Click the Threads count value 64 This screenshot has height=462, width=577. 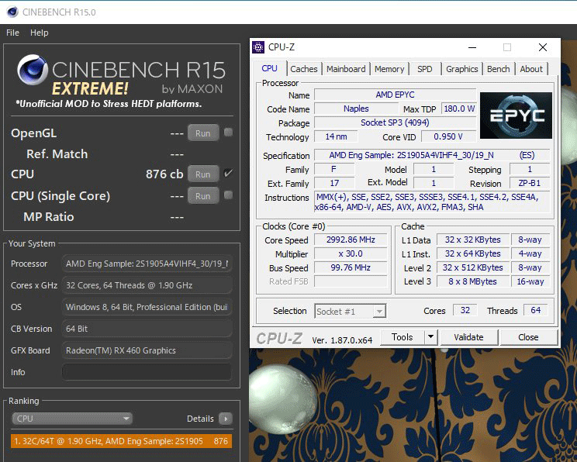click(x=535, y=310)
